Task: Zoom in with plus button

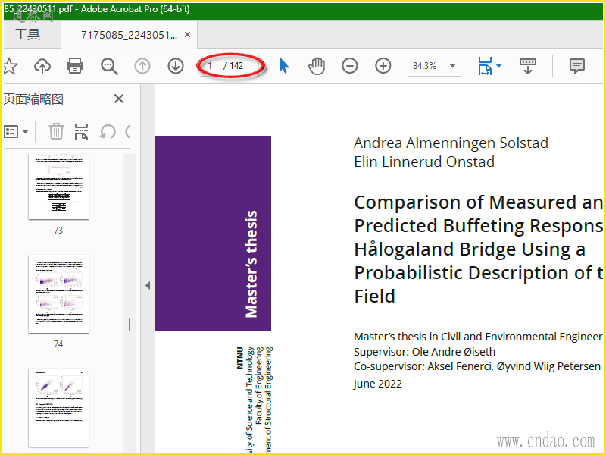Action: [383, 66]
